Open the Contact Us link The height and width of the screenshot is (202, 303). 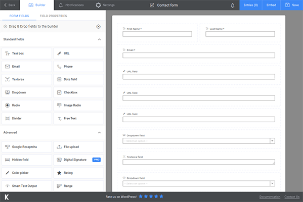click(292, 197)
